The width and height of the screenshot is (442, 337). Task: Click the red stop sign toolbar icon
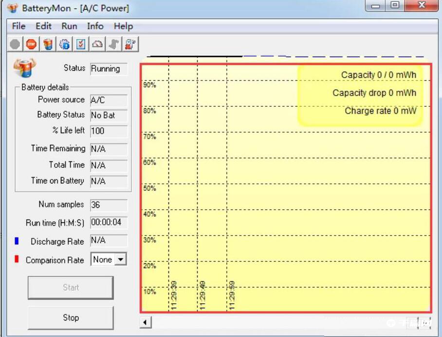31,44
